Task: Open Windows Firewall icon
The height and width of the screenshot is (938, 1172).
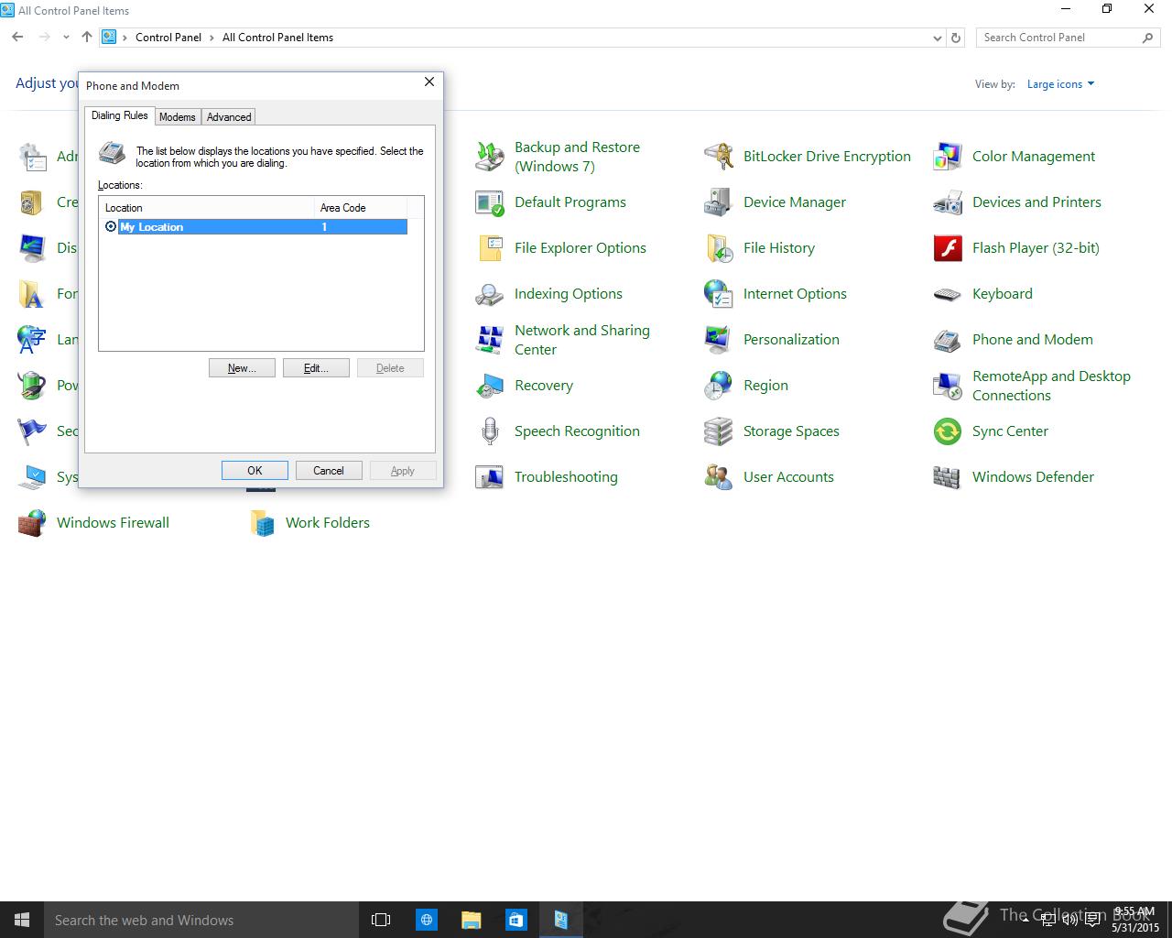Action: tap(32, 523)
